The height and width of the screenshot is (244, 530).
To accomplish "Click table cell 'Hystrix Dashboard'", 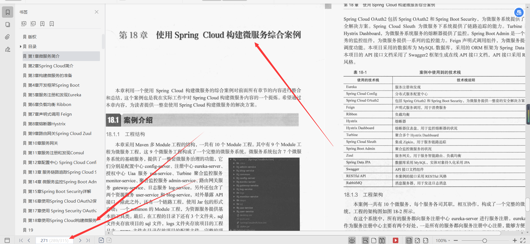I will 360,128.
